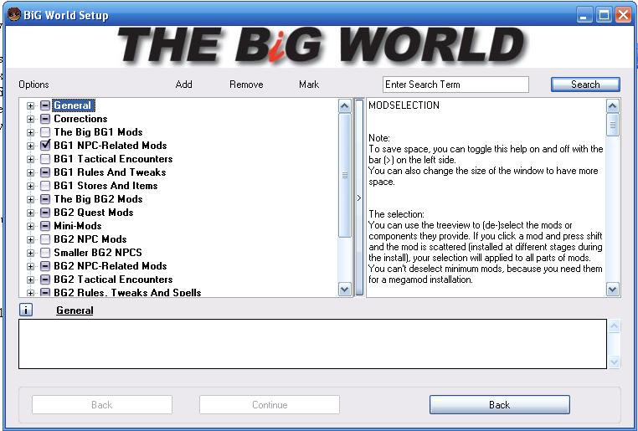This screenshot has height=431, width=638.
Task: Click the Continue button
Action: tap(270, 405)
